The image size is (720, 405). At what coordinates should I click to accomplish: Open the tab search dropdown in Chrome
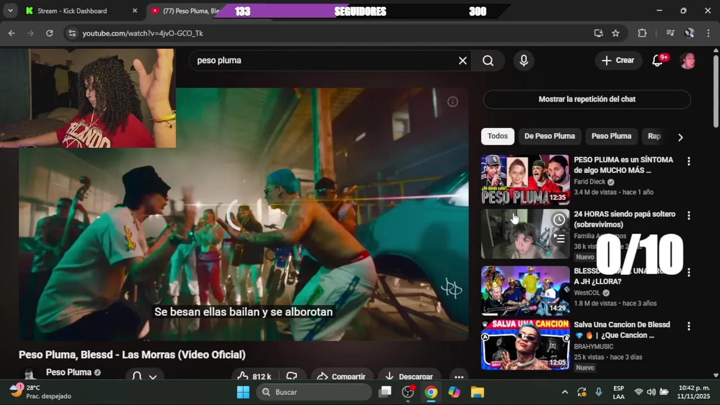(10, 11)
